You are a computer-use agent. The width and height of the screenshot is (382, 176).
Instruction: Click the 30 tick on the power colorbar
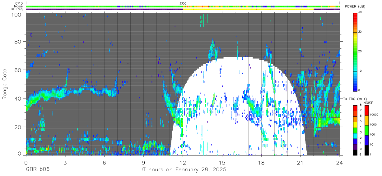(361, 32)
